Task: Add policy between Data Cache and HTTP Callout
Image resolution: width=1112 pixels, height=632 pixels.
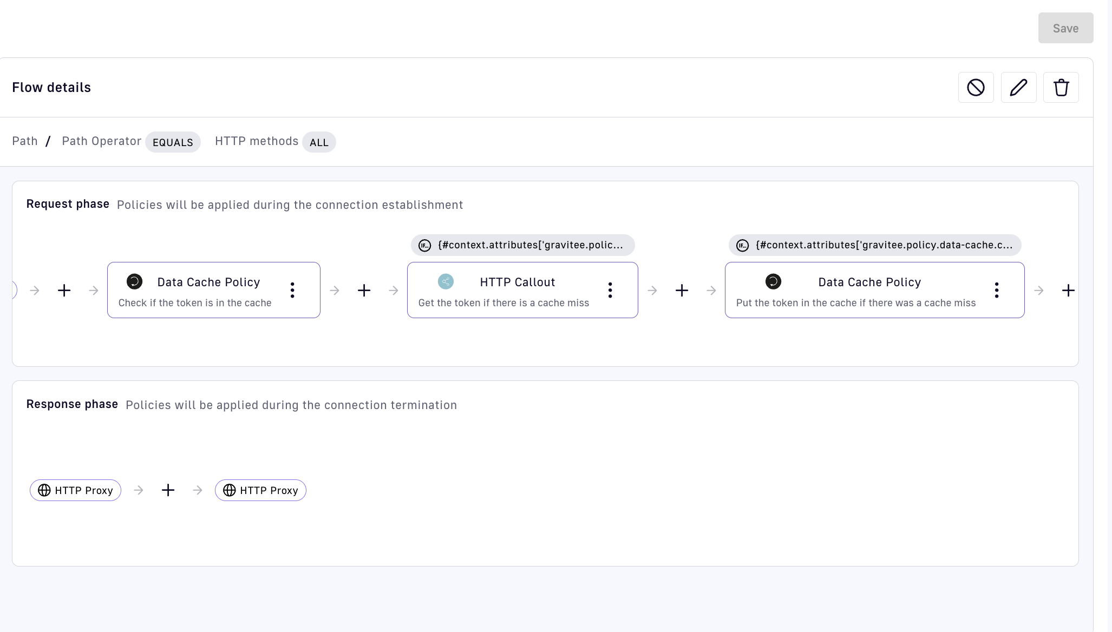Action: tap(364, 291)
